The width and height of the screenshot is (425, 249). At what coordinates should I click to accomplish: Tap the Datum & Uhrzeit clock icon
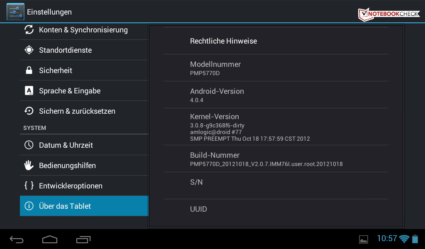pos(29,145)
